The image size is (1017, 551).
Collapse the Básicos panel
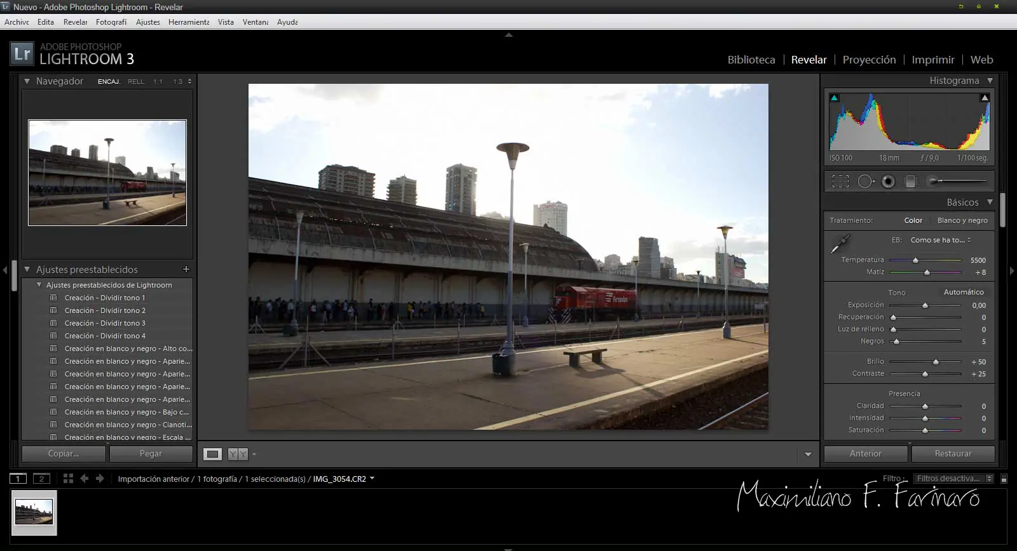990,202
